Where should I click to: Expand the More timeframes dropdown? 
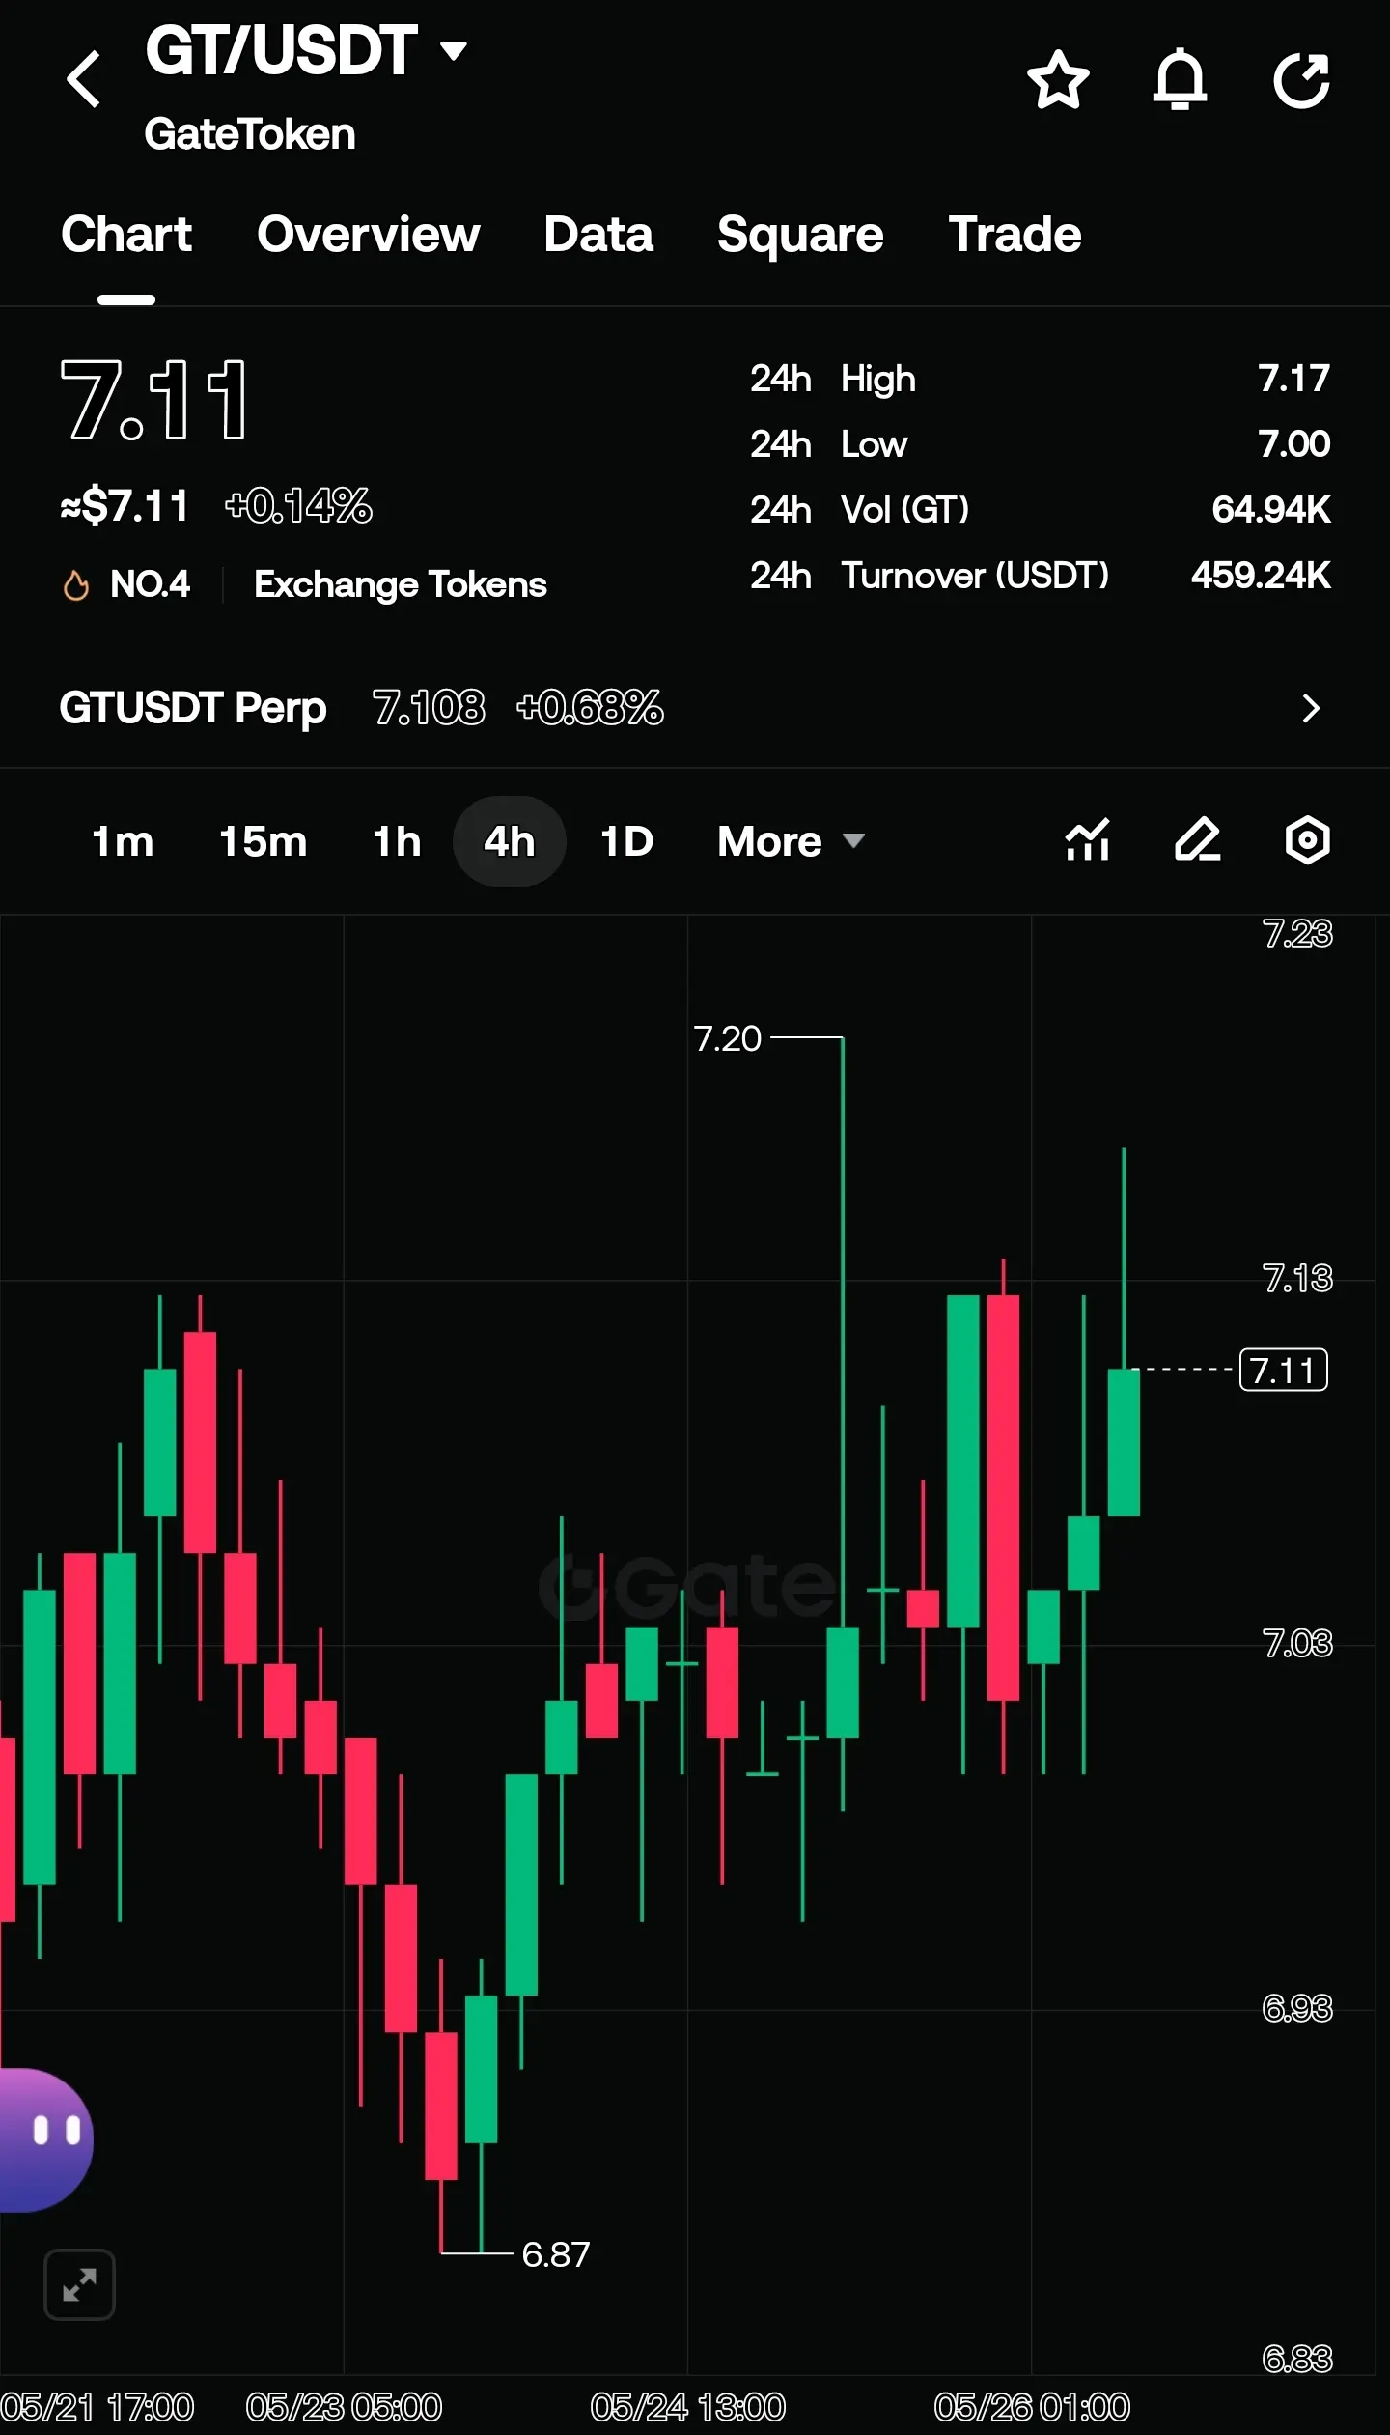click(x=791, y=841)
